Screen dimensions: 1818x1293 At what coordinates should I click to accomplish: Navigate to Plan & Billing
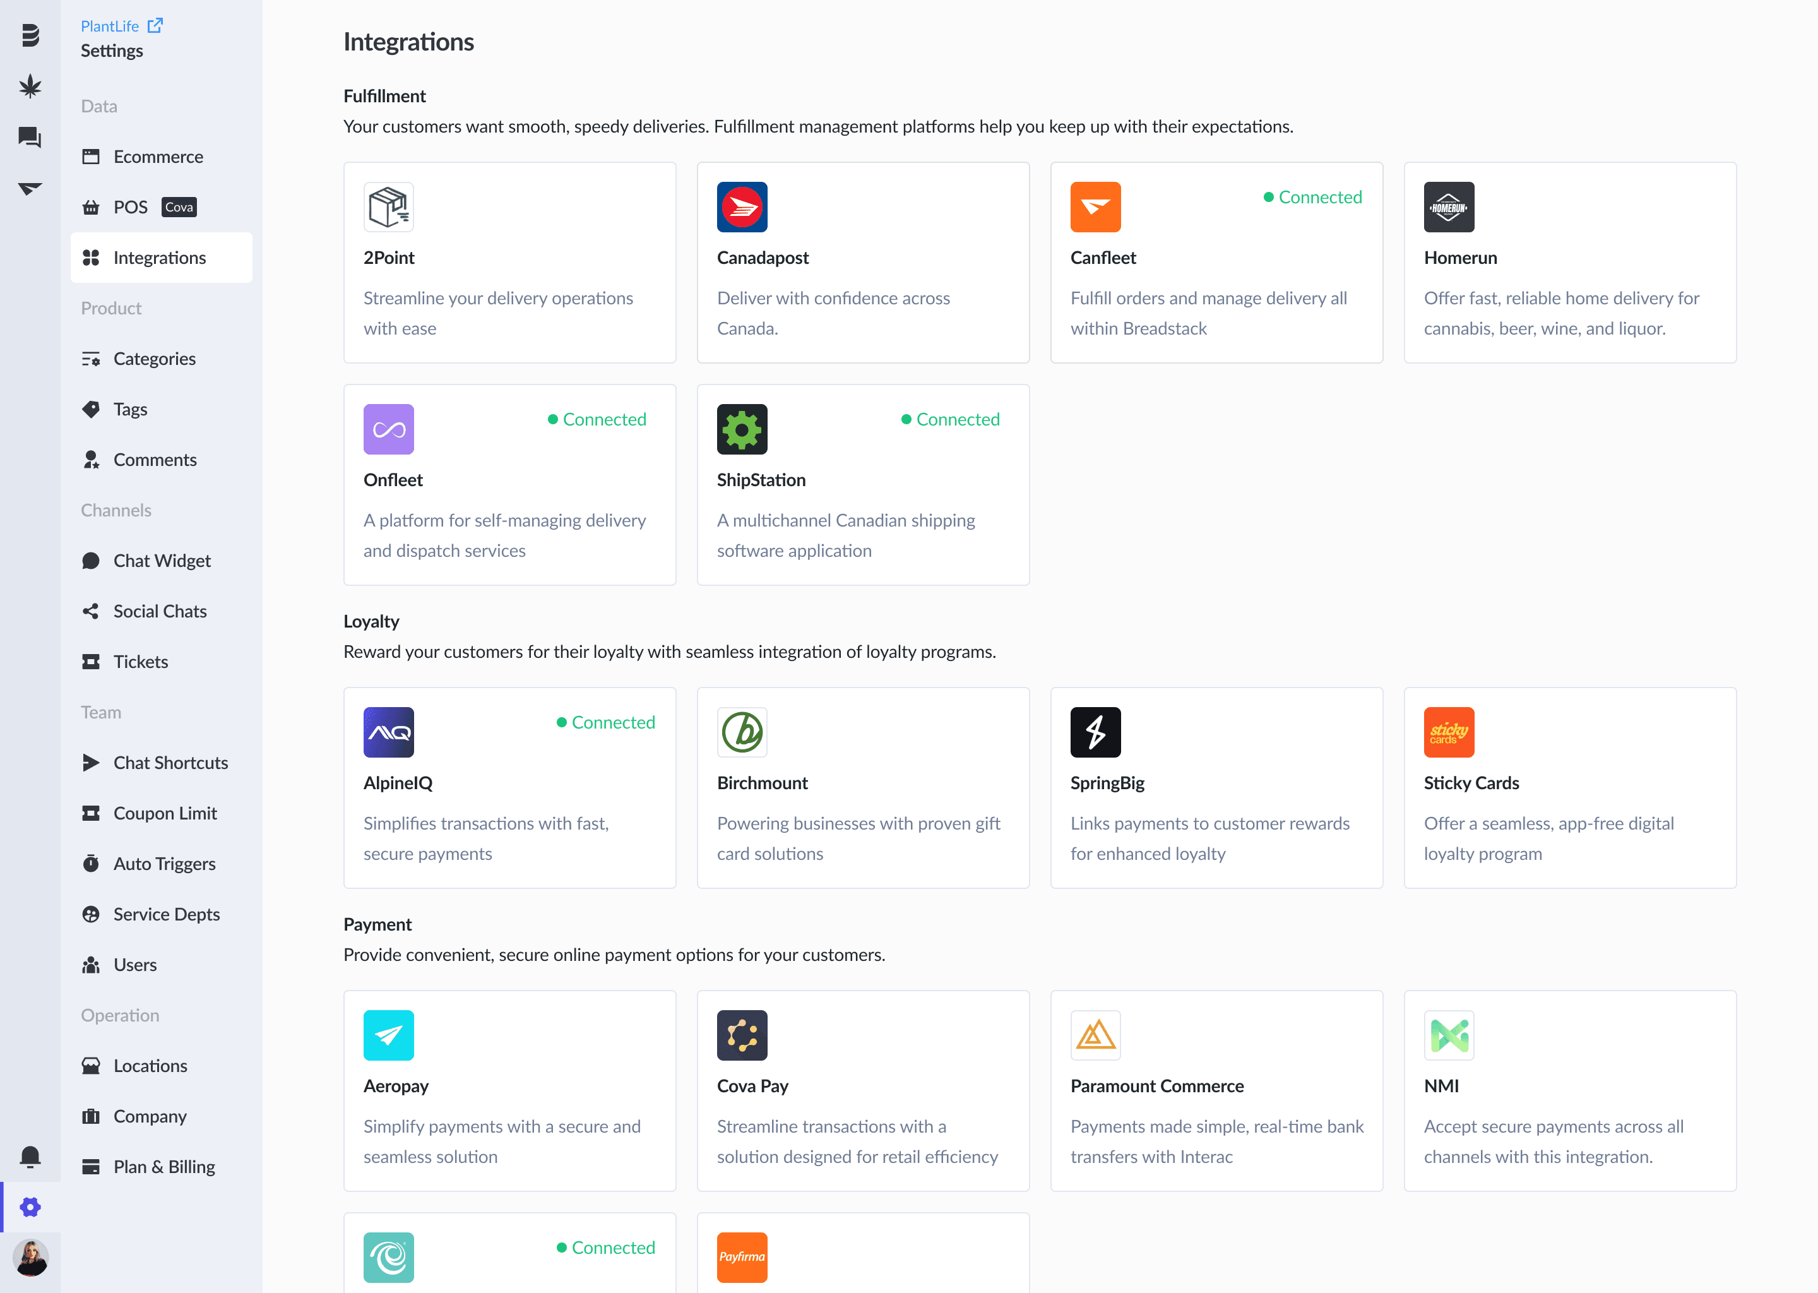(164, 1166)
